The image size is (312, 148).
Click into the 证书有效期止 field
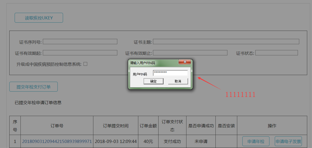pyautogui.click(x=190, y=53)
